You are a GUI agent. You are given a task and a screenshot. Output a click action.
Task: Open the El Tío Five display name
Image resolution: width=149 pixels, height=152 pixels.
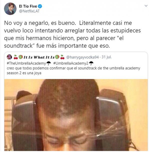pos(28,6)
